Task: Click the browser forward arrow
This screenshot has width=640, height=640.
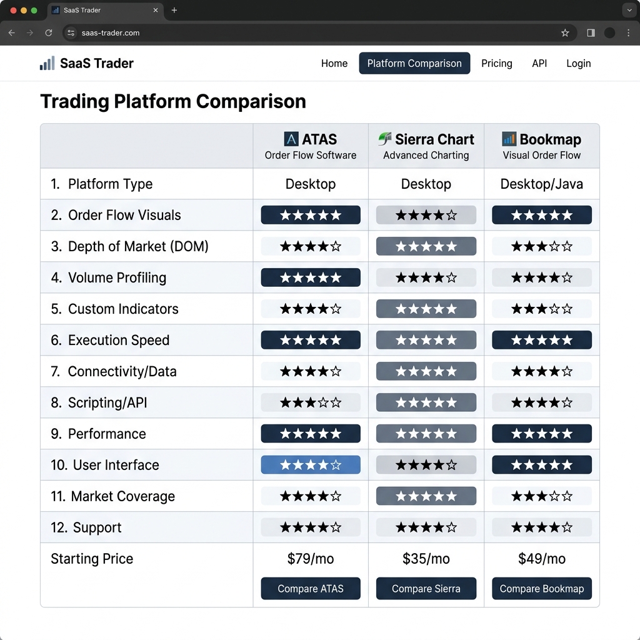Action: [30, 32]
